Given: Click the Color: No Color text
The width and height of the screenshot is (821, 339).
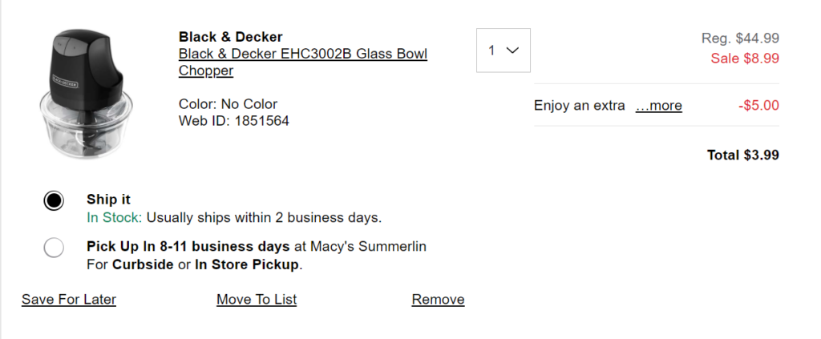Looking at the screenshot, I should (228, 104).
